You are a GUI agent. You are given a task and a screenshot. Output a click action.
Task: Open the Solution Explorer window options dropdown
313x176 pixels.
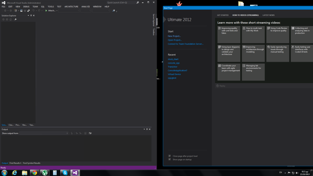click(x=28, y=16)
